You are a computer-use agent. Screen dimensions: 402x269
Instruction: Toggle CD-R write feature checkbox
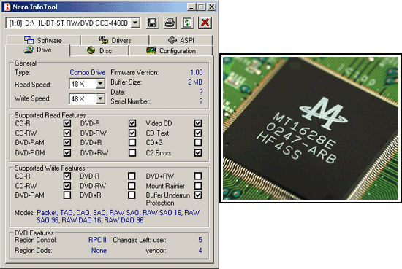coord(67,176)
